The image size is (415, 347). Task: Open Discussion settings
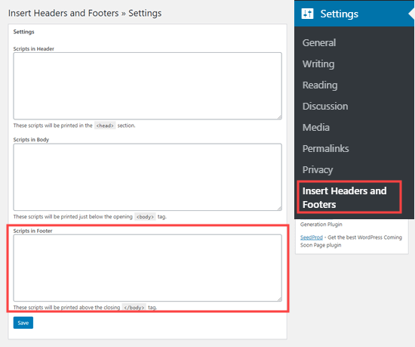[x=325, y=107]
